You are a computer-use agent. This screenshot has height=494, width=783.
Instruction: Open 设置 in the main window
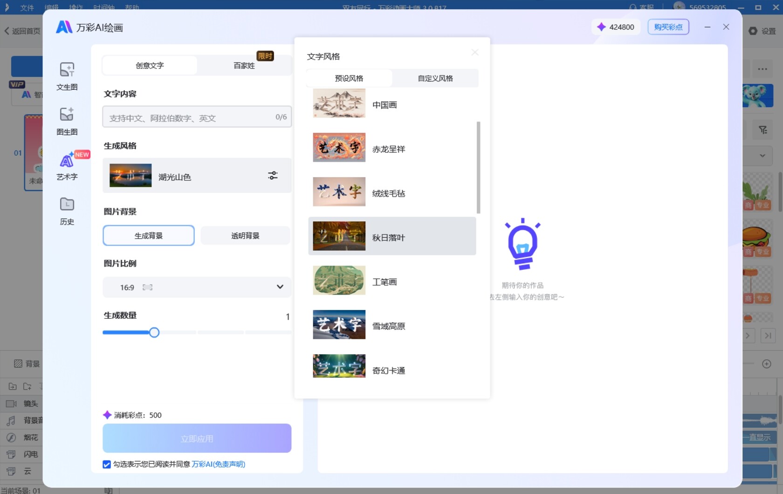762,31
